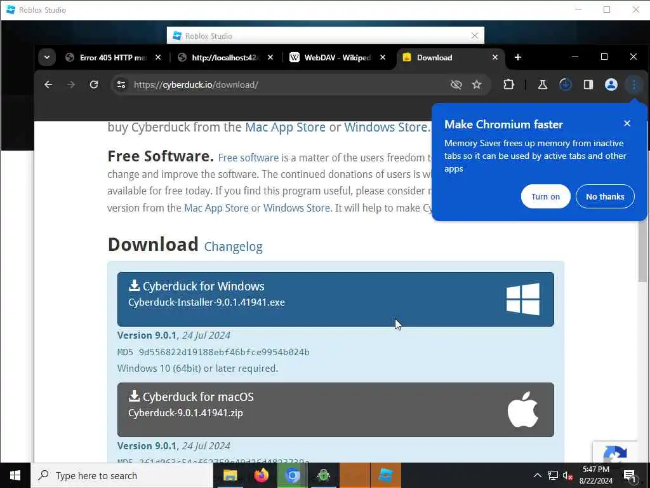
Task: Show hidden system tray icons
Action: [x=537, y=475]
